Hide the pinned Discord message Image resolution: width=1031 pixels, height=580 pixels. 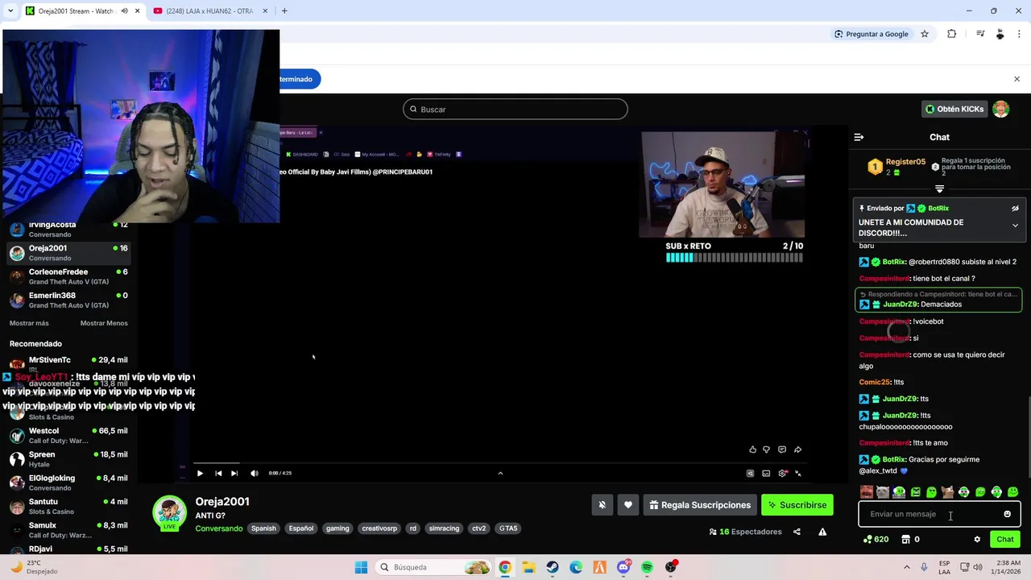click(x=1015, y=209)
